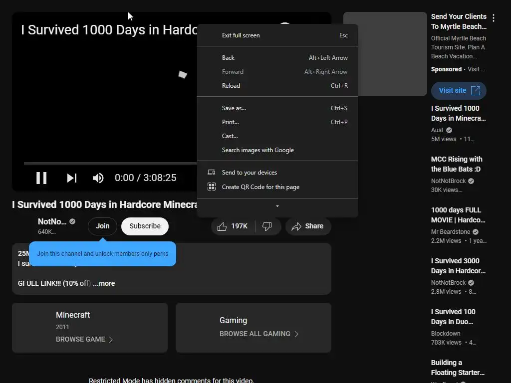Mute the video volume speaker icon
This screenshot has width=511, height=383.
[98, 178]
